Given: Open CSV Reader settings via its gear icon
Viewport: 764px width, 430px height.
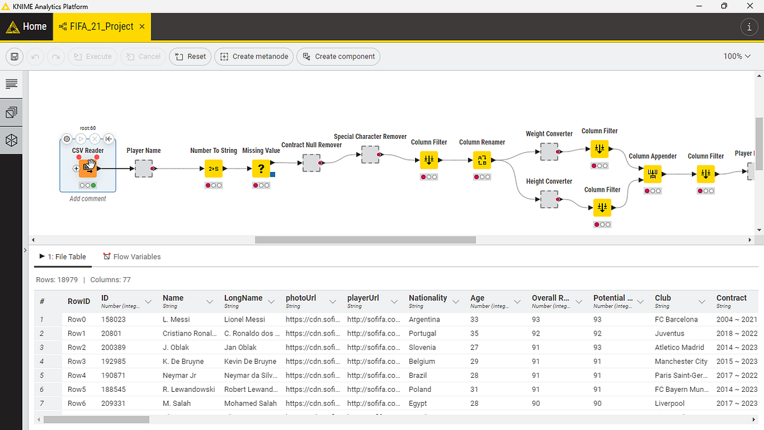Looking at the screenshot, I should pos(67,139).
